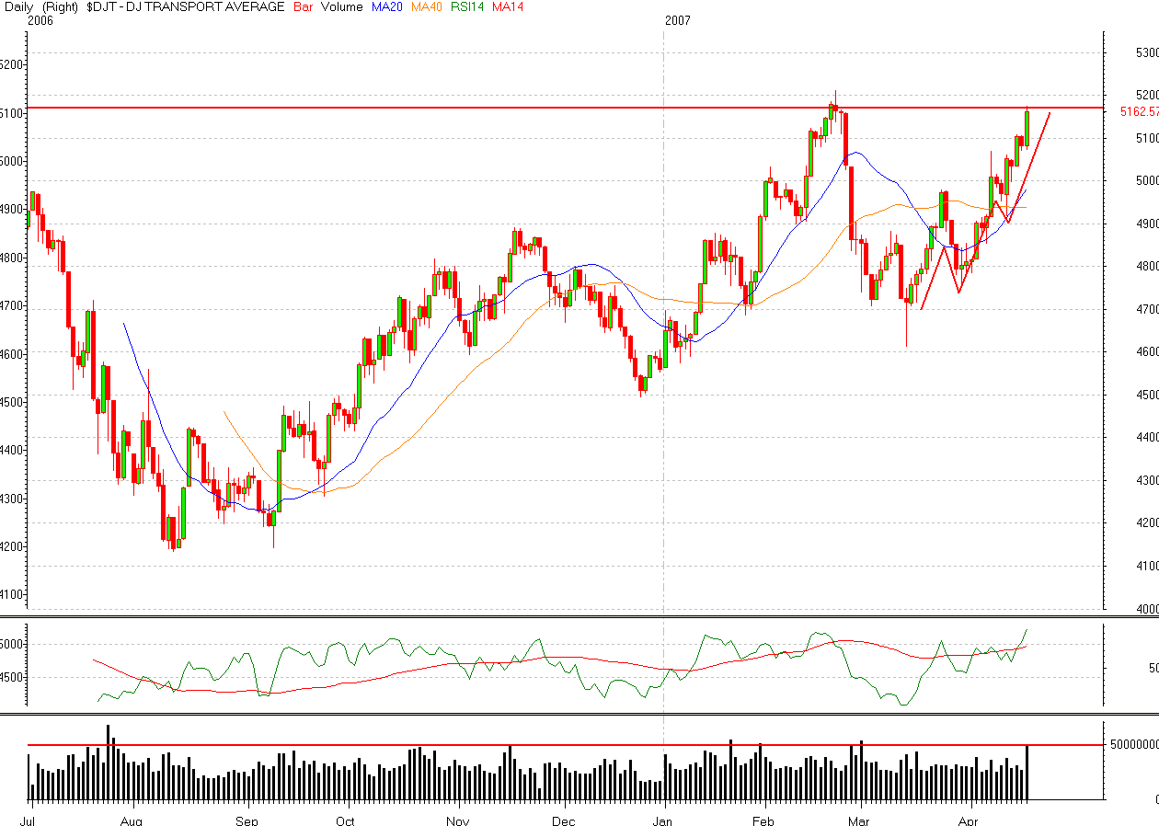Click the red "Bar" legend label
1159x826 pixels.
(x=302, y=7)
